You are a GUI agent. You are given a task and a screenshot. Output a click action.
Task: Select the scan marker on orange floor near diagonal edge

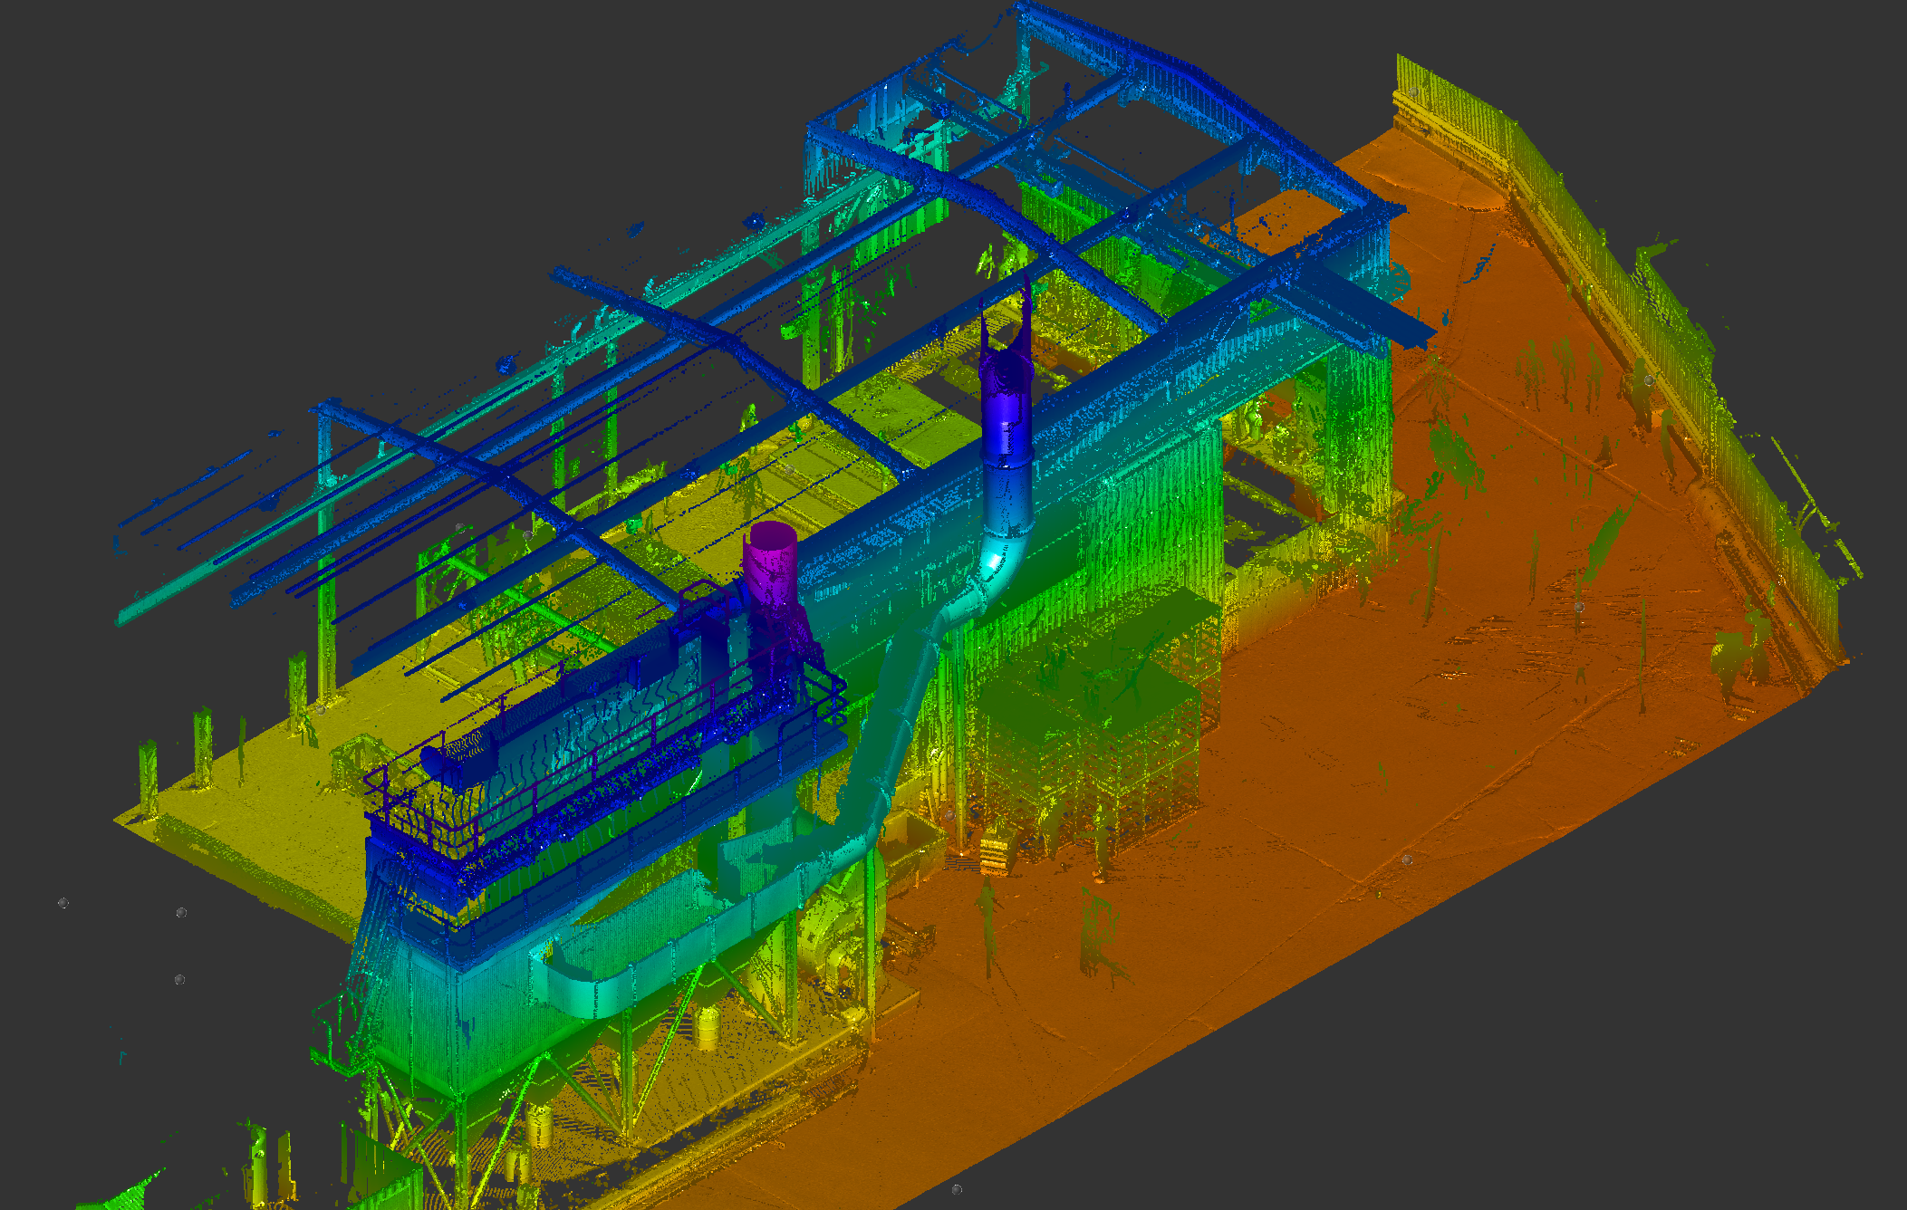(x=1406, y=859)
